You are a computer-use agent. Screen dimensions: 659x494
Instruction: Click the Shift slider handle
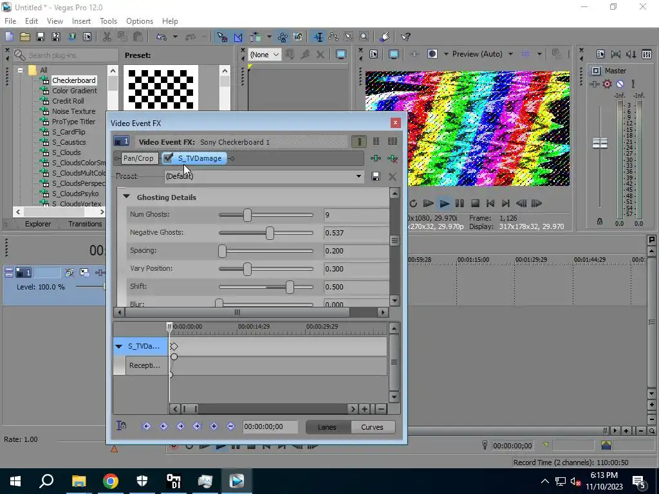(x=290, y=288)
